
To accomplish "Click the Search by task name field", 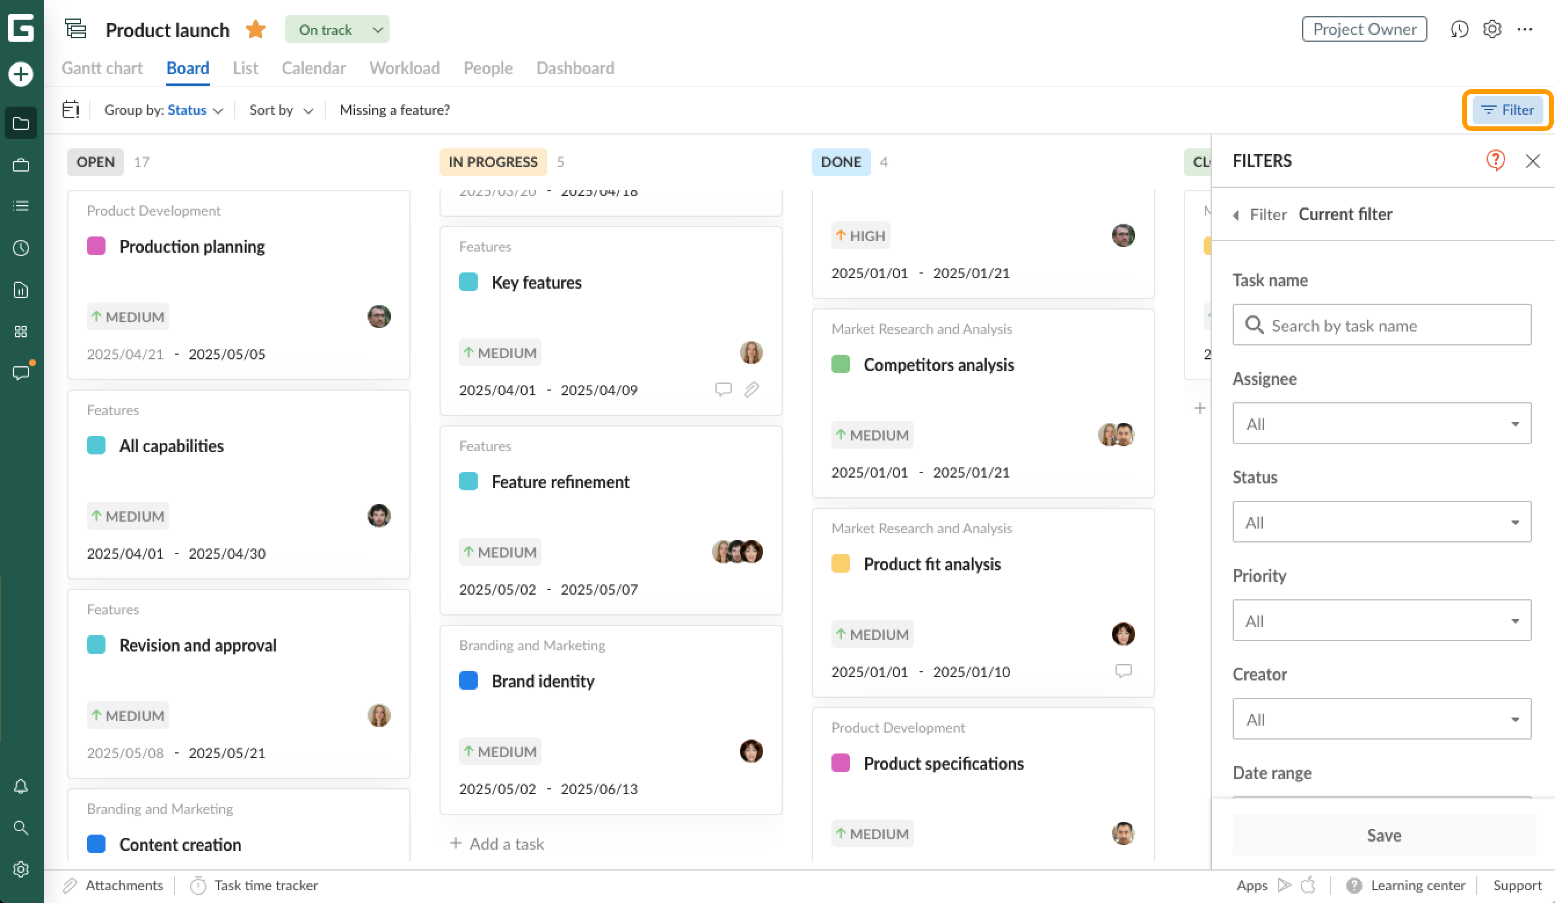I will tap(1382, 325).
